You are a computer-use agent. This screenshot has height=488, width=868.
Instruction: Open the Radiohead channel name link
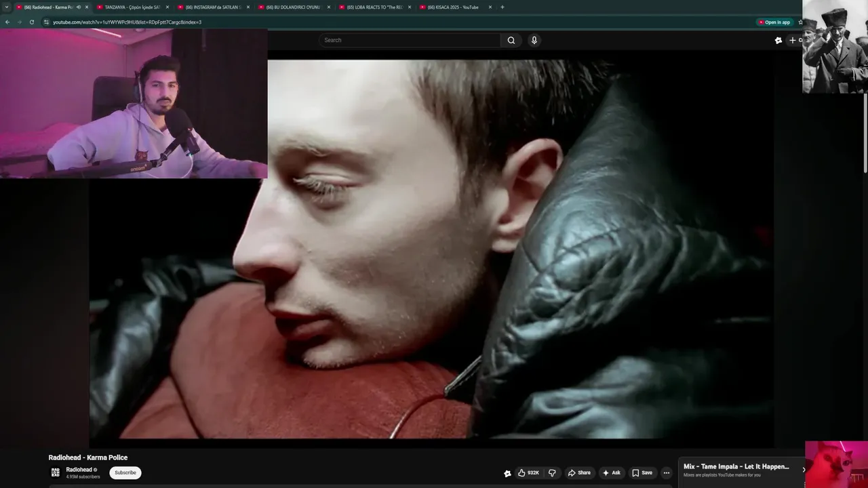pyautogui.click(x=79, y=470)
